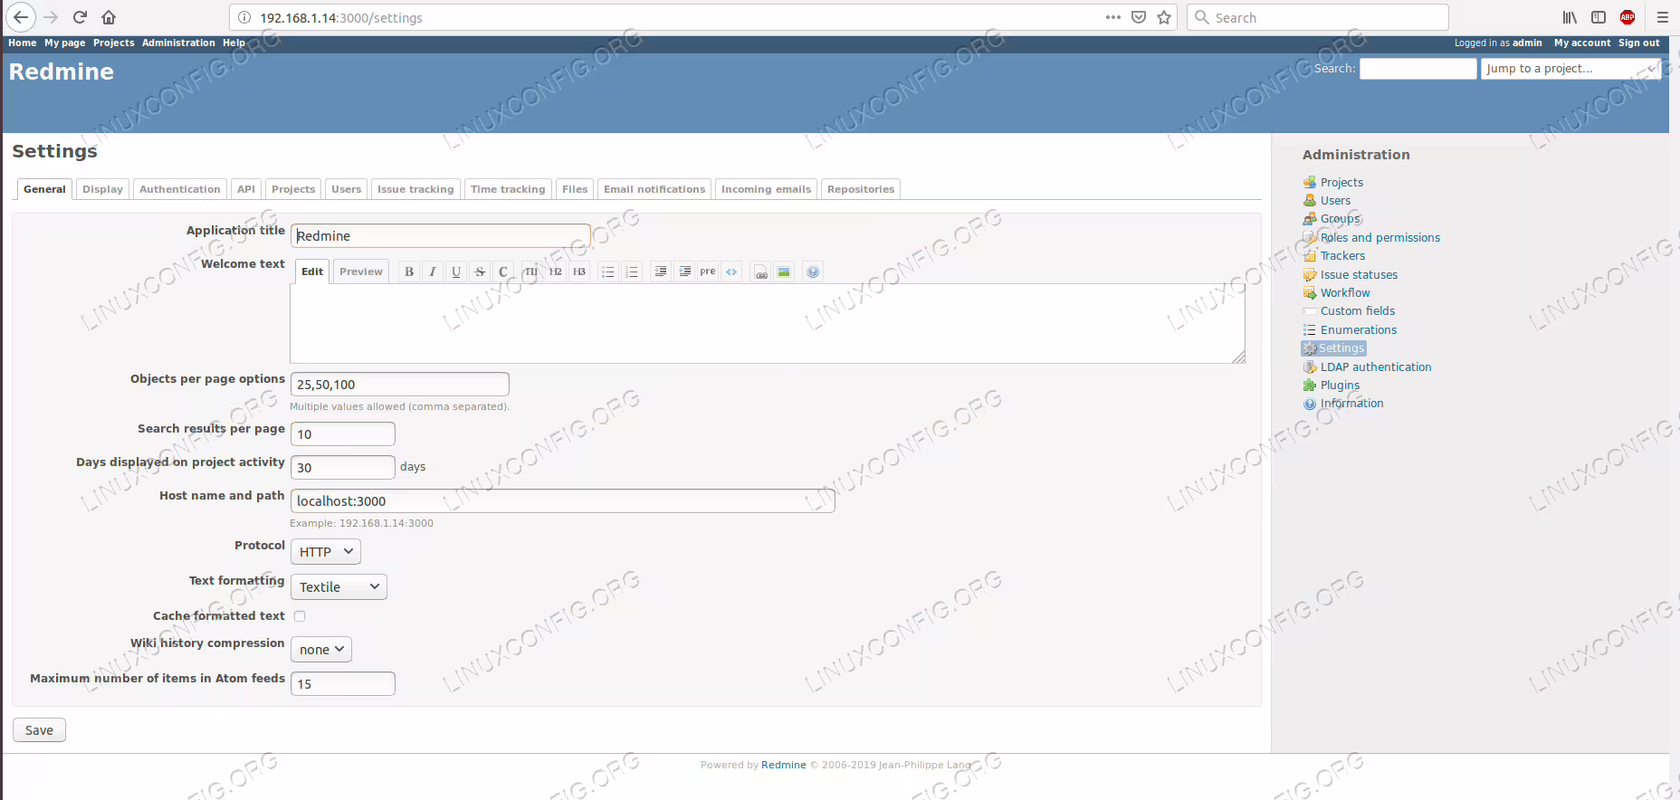Switch to the Time tracking tab
The image size is (1680, 800).
508,189
